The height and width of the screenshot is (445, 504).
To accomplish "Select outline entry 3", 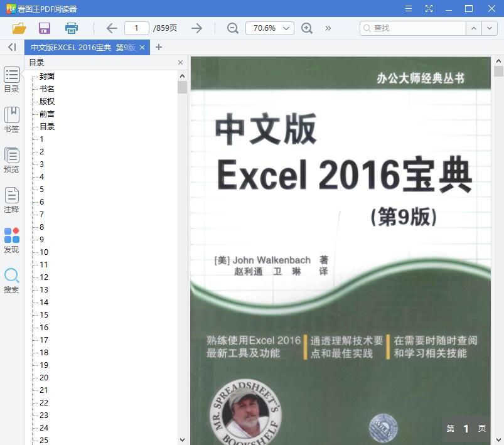I will pyautogui.click(x=41, y=164).
